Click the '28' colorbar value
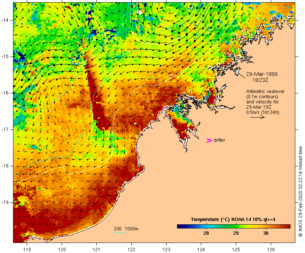This screenshot has width=305, height=253. click(206, 233)
